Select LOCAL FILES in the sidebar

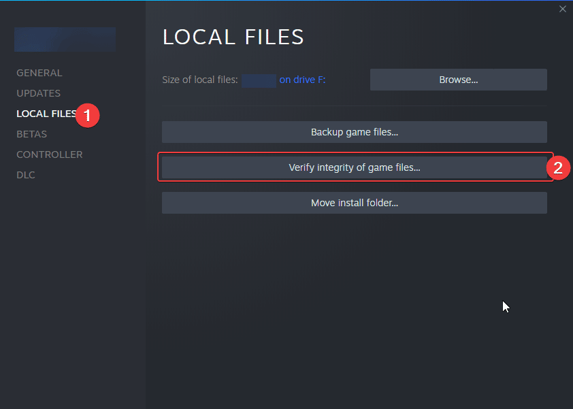pyautogui.click(x=46, y=114)
